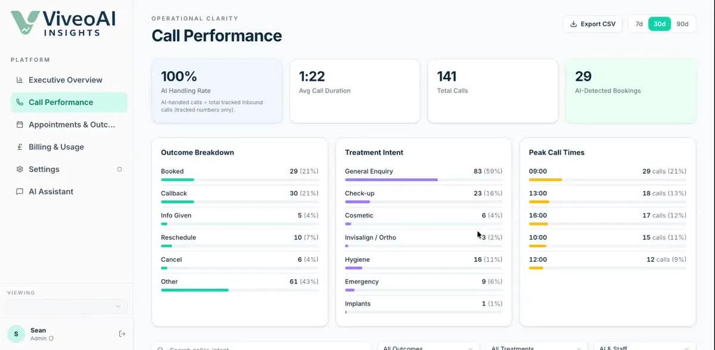This screenshot has width=715, height=350.
Task: Click the Peak Call Times heading
Action: [557, 152]
